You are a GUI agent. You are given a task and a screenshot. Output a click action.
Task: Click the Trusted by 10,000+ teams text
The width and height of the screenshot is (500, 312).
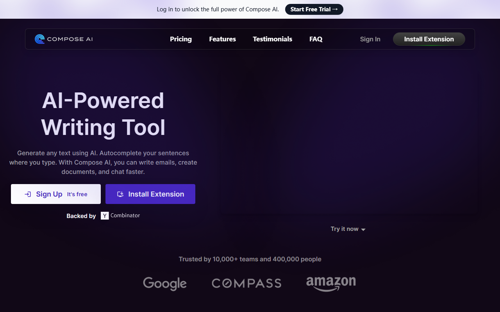pos(250,259)
